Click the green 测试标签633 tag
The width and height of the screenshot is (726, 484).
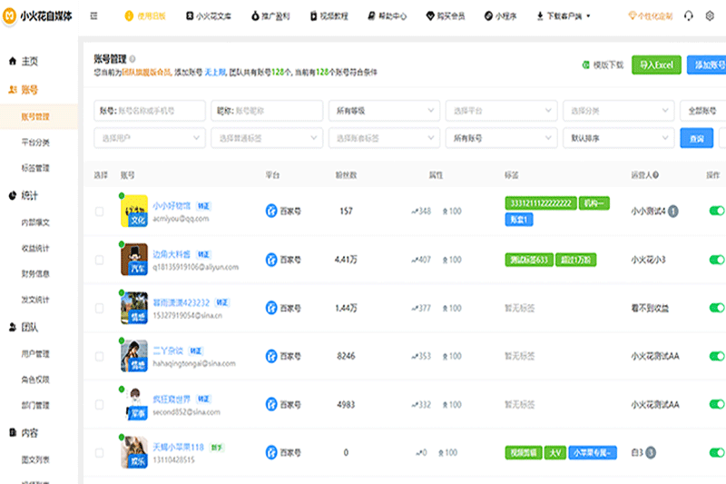point(529,260)
